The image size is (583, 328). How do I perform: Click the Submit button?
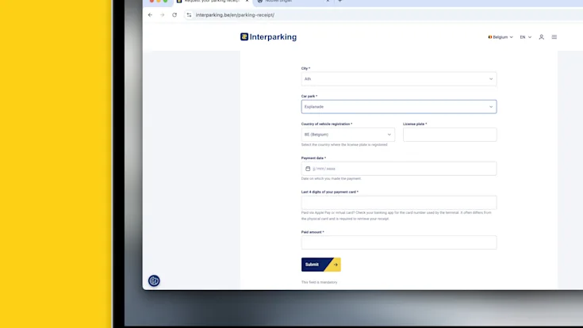tap(321, 265)
